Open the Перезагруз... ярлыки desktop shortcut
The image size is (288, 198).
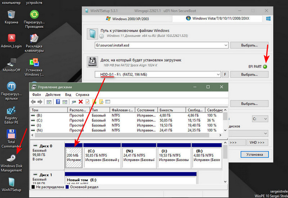point(12,91)
